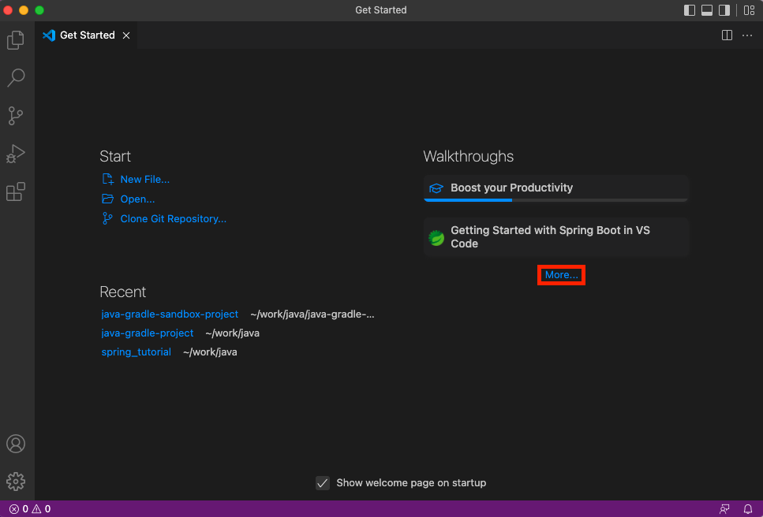Open Customize Layout icon in title bar
This screenshot has width=763, height=517.
click(x=750, y=10)
